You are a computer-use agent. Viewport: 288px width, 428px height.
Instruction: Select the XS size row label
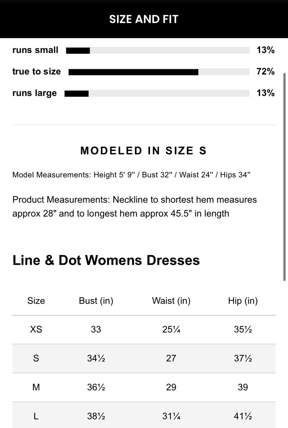click(x=36, y=329)
